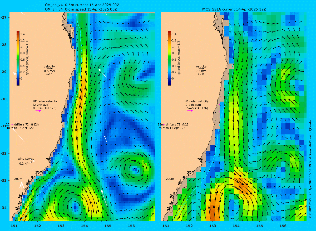316x231 pixels.
Task: Click the '0.2 N/m2' wind stress value
Action: [26, 163]
